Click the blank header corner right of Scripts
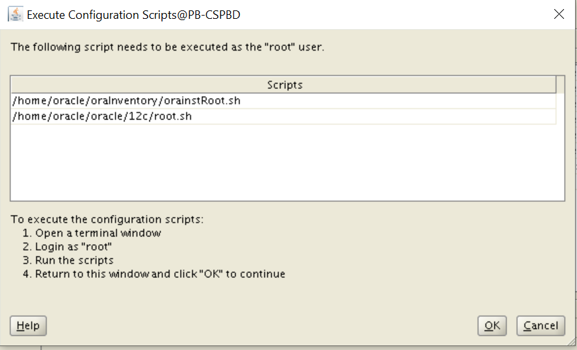577x350 pixels. tap(561, 85)
